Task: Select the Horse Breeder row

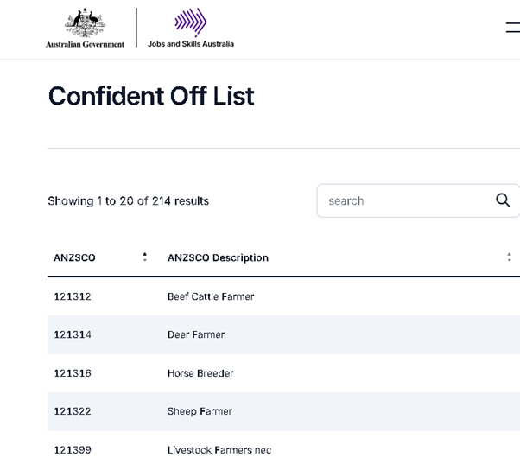Action: point(284,373)
